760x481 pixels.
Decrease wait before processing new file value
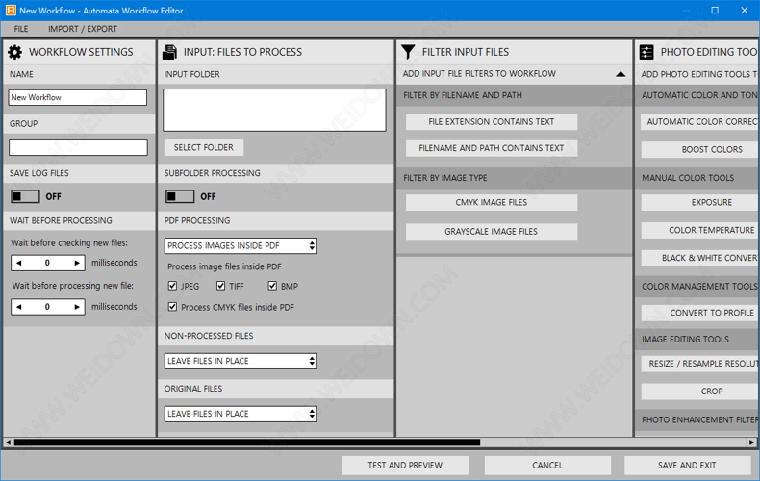(x=19, y=307)
